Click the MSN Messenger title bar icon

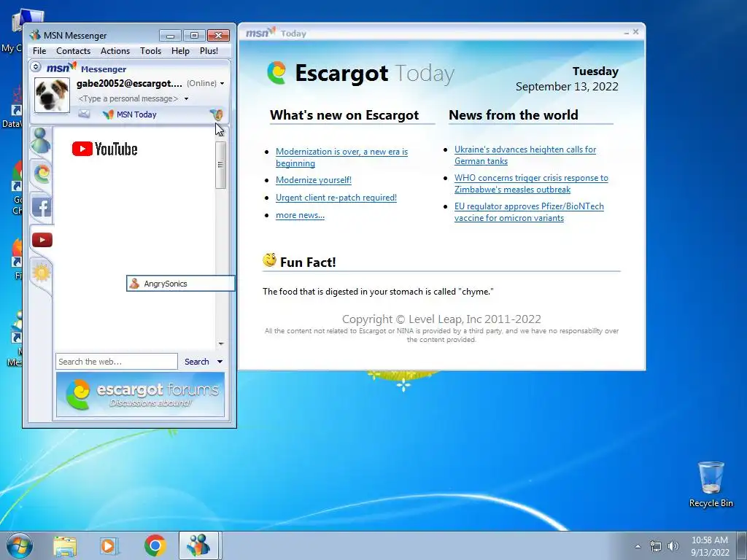35,35
